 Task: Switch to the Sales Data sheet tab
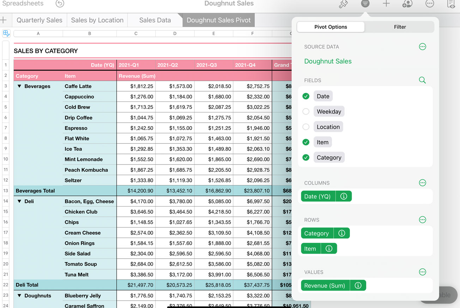coord(155,20)
